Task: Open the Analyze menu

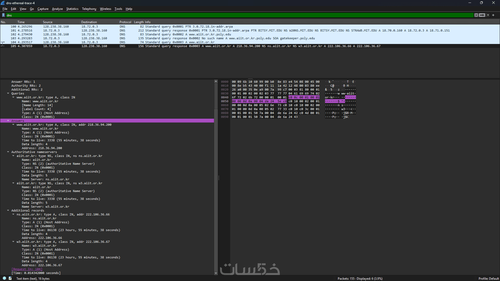Action: pyautogui.click(x=57, y=9)
